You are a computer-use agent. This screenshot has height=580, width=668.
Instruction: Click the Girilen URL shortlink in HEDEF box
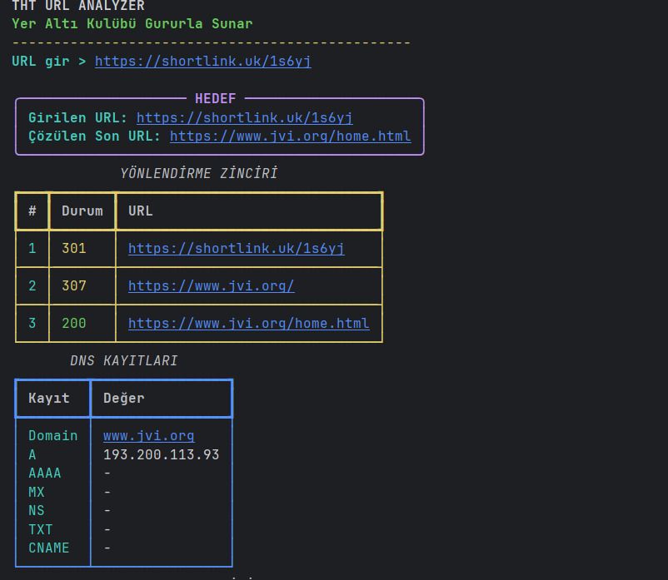[x=245, y=118]
